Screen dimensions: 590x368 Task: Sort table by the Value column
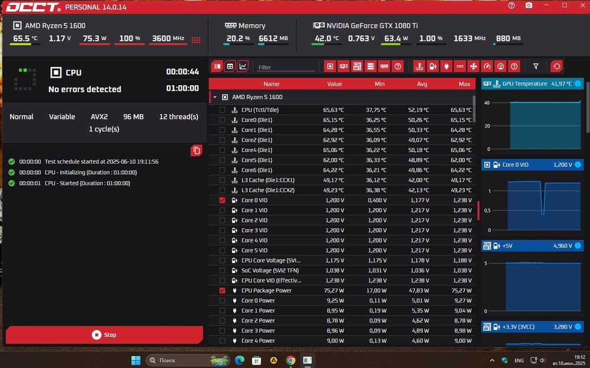click(x=334, y=84)
